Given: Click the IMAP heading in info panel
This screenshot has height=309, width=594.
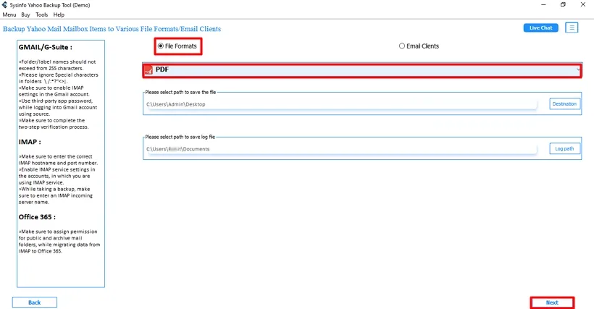Looking at the screenshot, I should pyautogui.click(x=30, y=142).
